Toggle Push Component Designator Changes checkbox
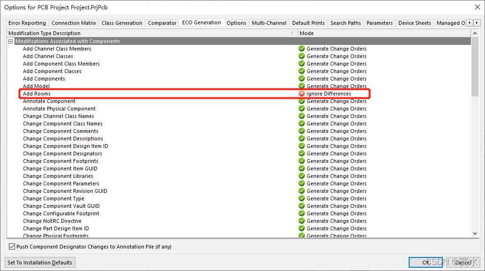 click(12, 247)
